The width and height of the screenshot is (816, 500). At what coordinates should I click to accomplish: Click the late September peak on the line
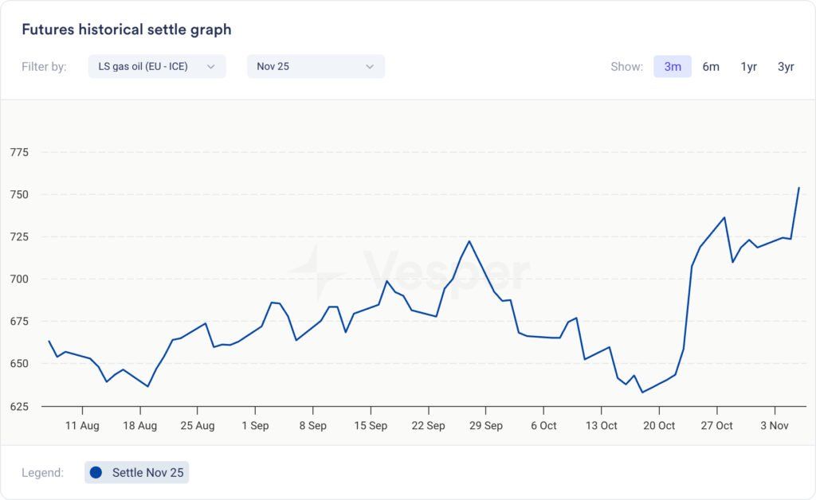[x=469, y=241]
